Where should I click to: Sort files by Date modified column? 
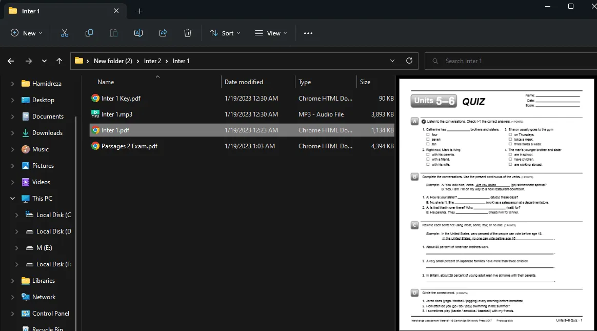pyautogui.click(x=244, y=82)
